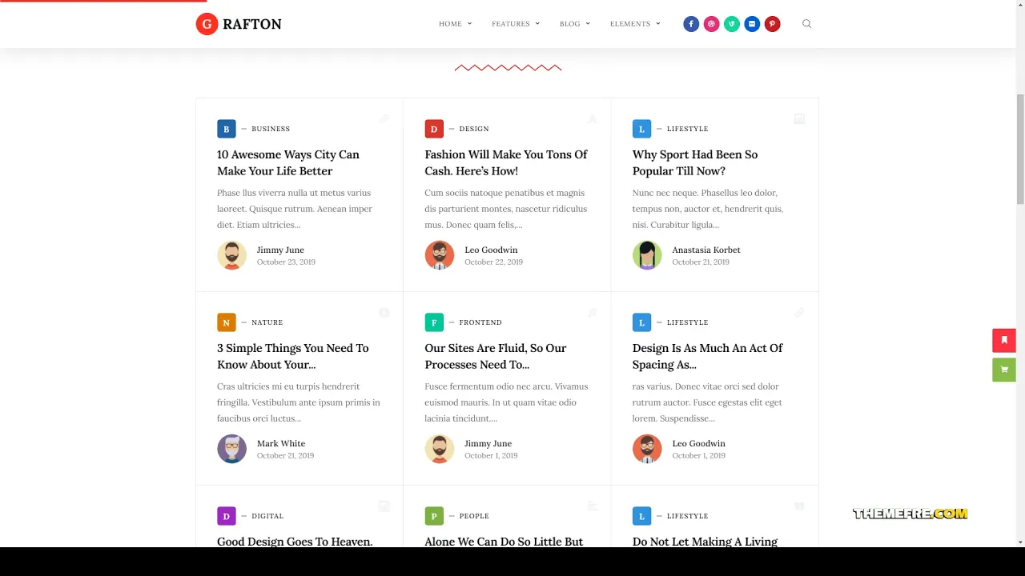Open post '3 Simple Things You Need To Know'
Screen dimensions: 1025x576
pos(293,356)
